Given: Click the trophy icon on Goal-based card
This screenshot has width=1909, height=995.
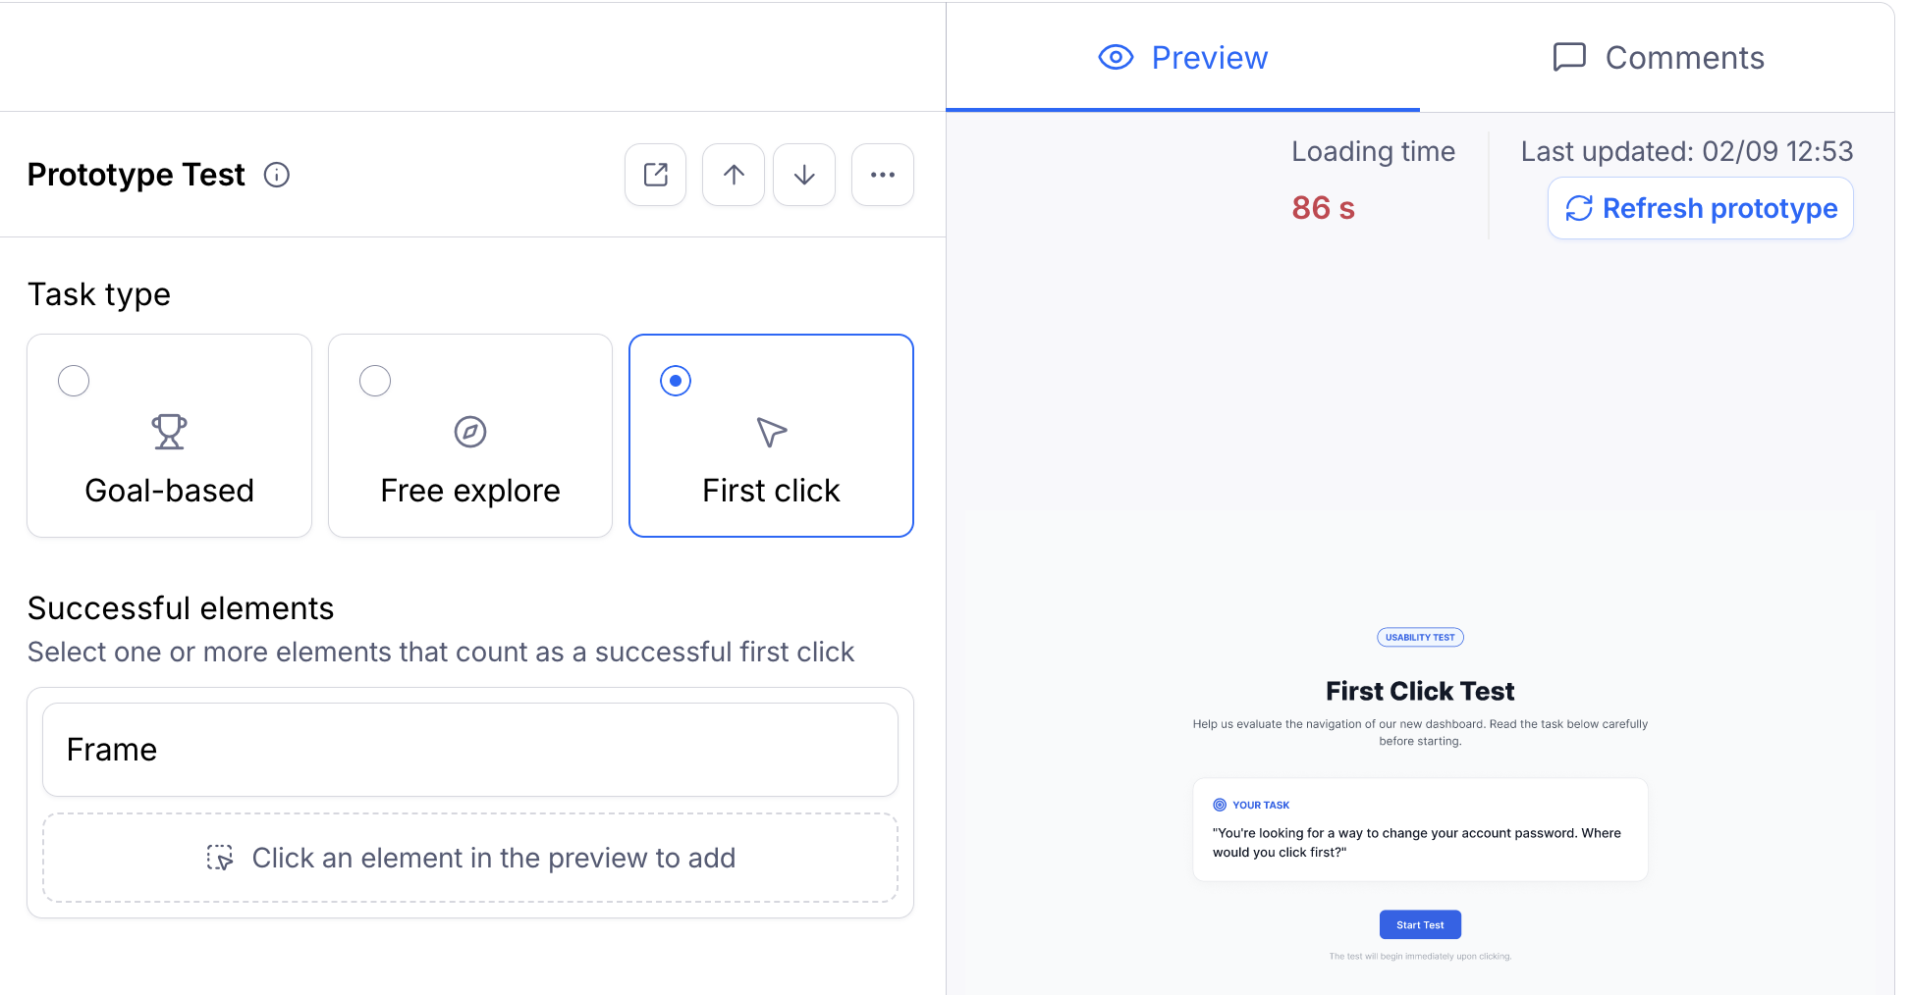Looking at the screenshot, I should 169,432.
